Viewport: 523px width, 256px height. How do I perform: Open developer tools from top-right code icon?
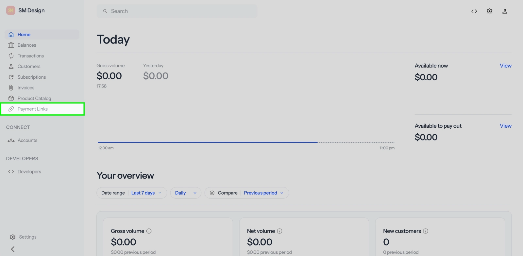474,11
